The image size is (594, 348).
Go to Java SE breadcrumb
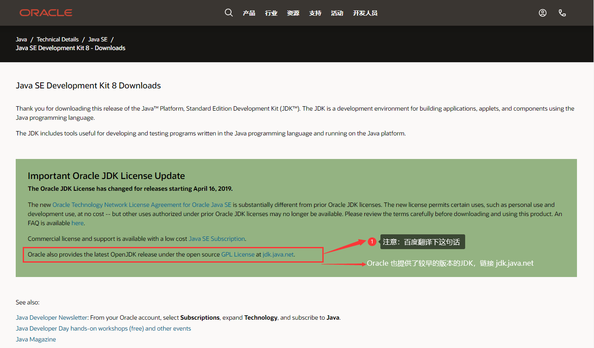click(x=98, y=39)
